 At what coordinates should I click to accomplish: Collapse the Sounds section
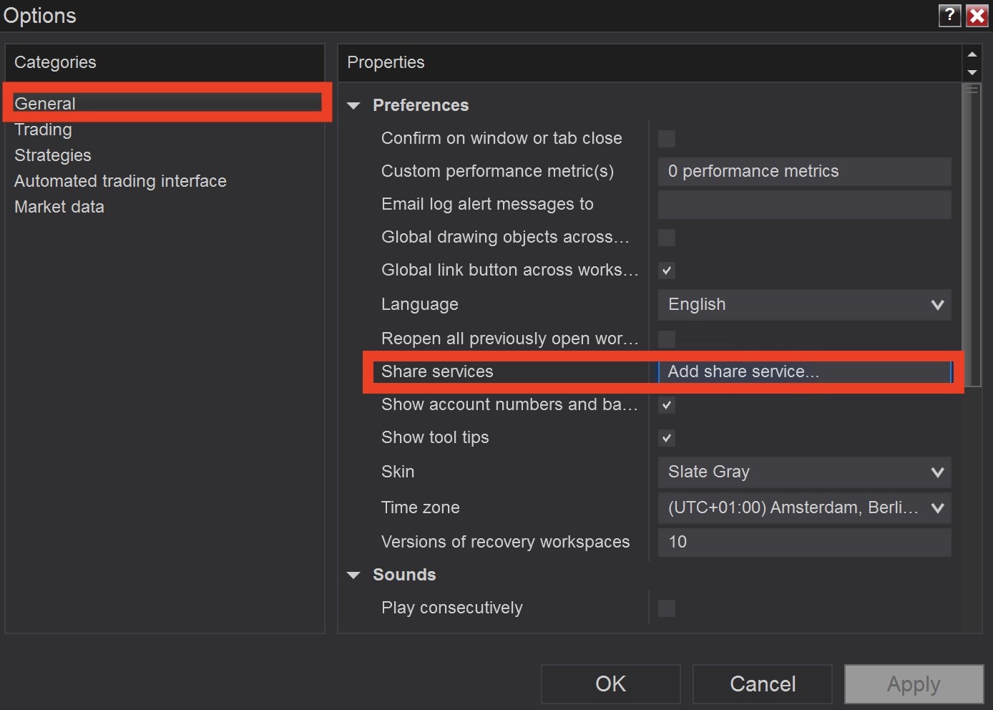tap(353, 575)
